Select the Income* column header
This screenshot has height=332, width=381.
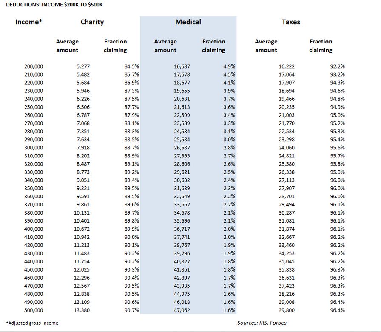pyautogui.click(x=29, y=22)
